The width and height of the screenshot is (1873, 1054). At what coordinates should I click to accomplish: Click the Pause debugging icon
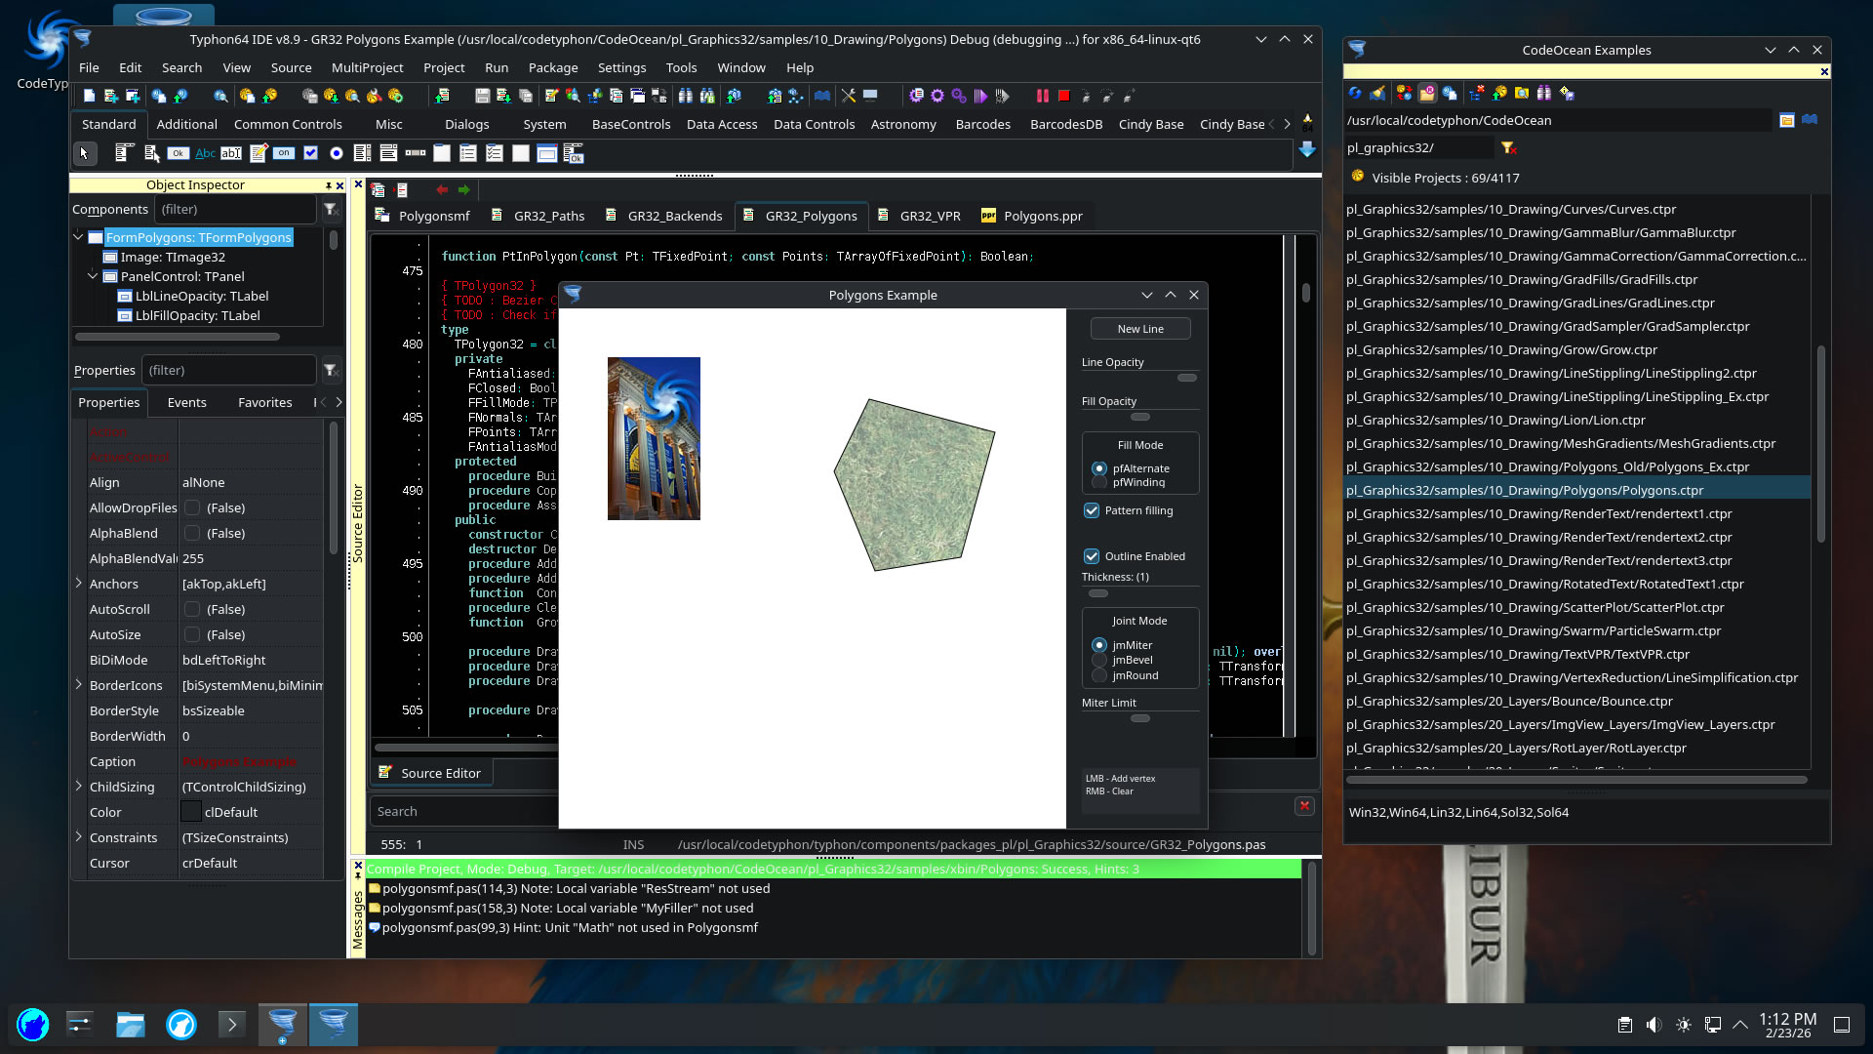1042,96
